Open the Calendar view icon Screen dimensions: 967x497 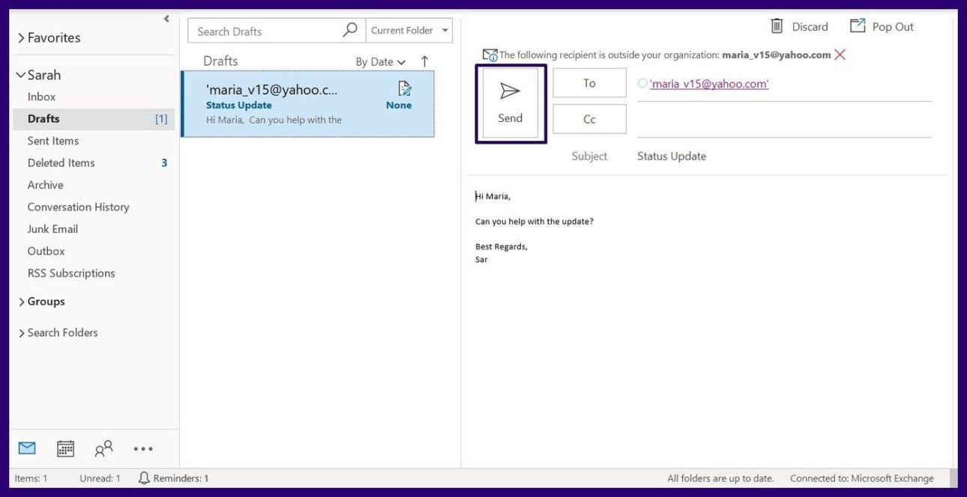66,448
